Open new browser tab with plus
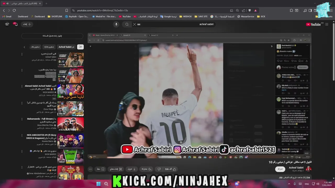The height and width of the screenshot is (188, 335). point(46,3)
